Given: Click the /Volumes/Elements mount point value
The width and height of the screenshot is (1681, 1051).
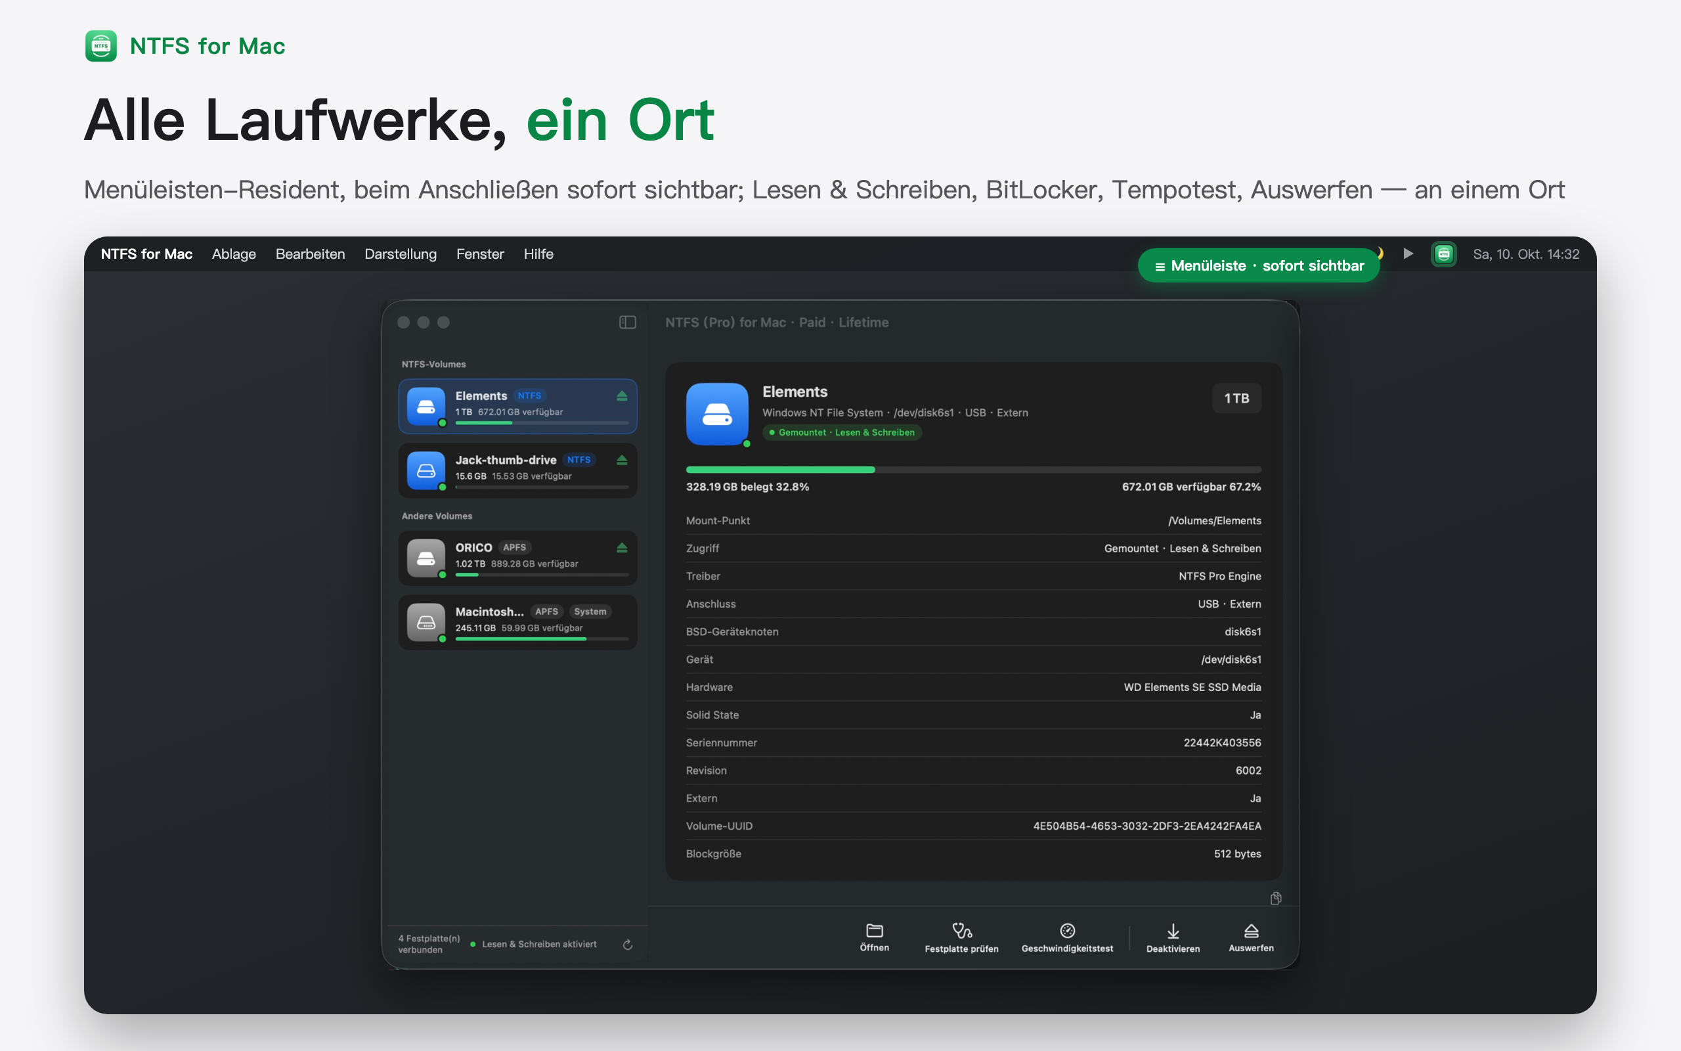Looking at the screenshot, I should click(1214, 521).
